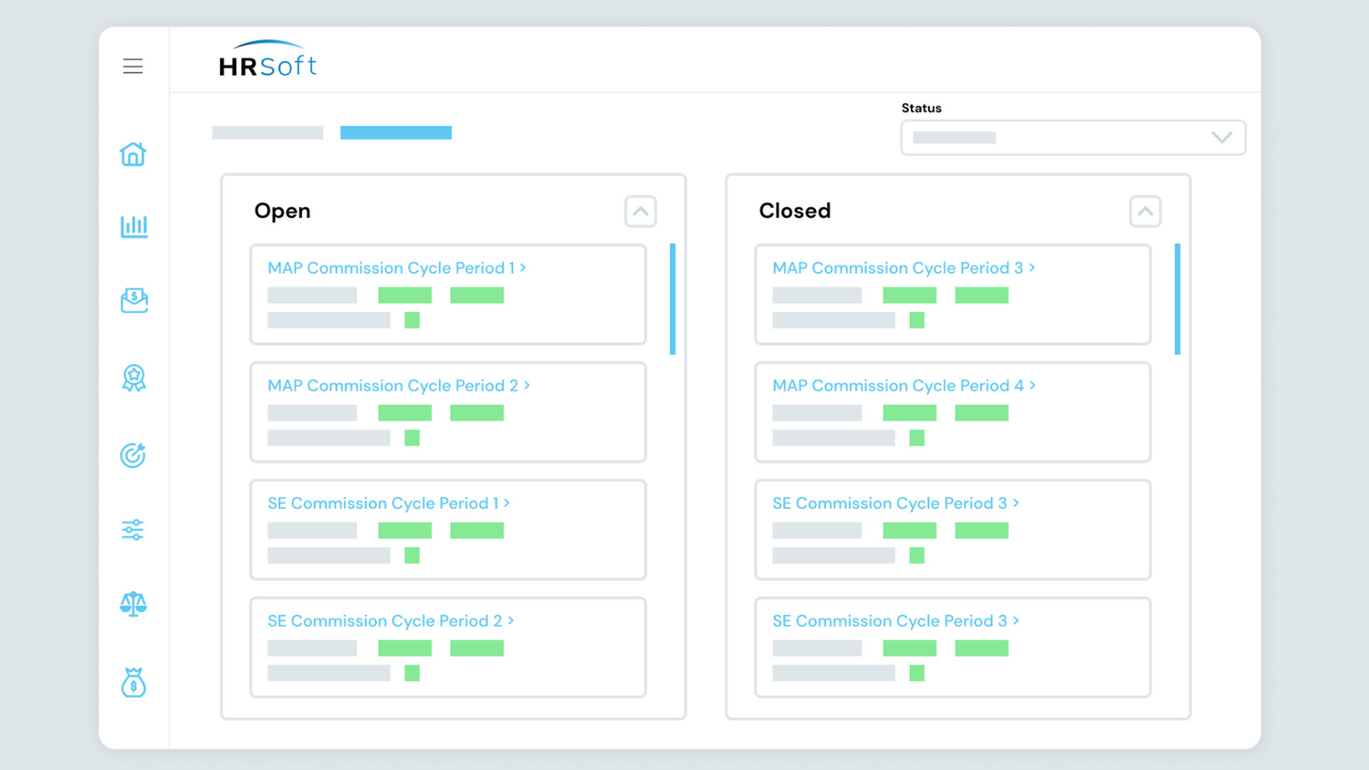Open MAP Commission Cycle Period 1
Image resolution: width=1369 pixels, height=770 pixels.
(396, 268)
